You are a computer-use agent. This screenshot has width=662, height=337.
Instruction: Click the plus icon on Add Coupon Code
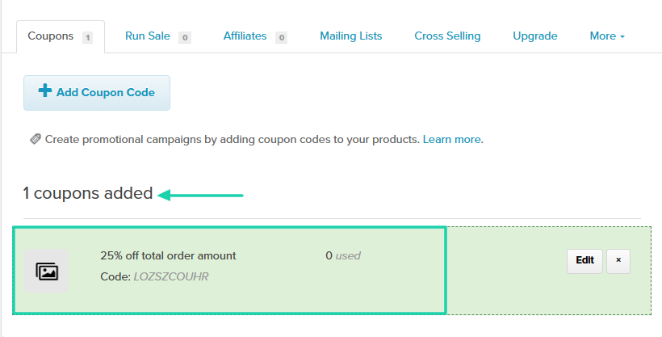coord(44,91)
